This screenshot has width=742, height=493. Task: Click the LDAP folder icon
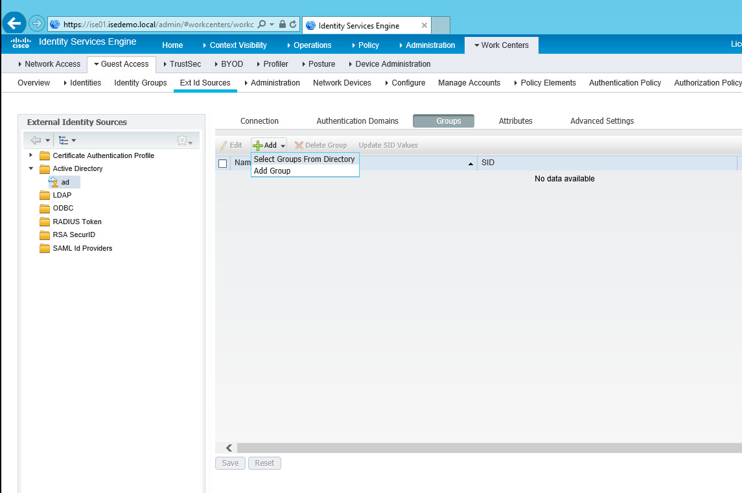pyautogui.click(x=45, y=195)
